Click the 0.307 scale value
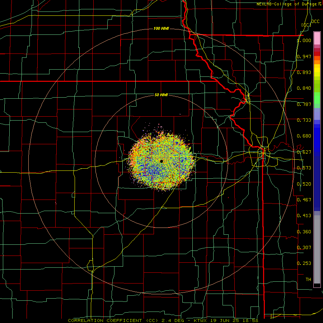The height and width of the screenshot is (323, 323). 304,248
